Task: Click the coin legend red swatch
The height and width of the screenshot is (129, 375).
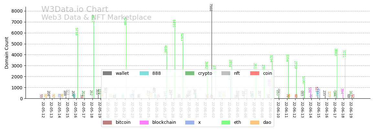Action: pyautogui.click(x=255, y=74)
